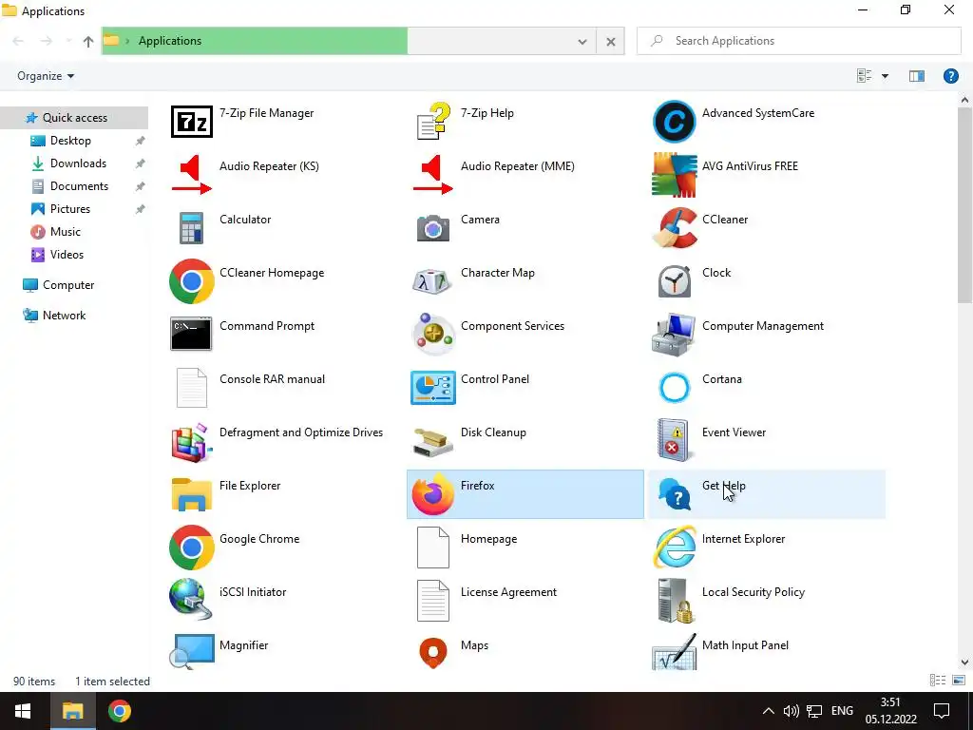Click the Homepage file name

click(489, 540)
